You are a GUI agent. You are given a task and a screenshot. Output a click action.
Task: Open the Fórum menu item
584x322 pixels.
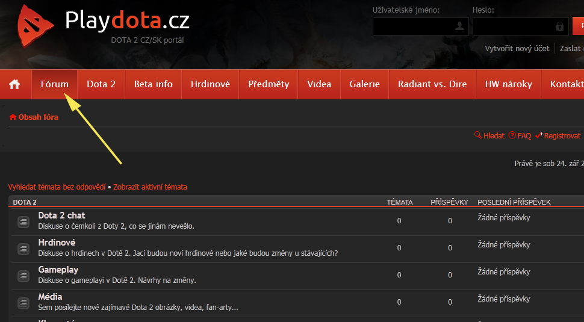point(54,84)
